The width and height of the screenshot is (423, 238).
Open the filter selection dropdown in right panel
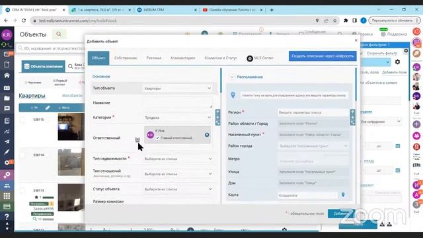[376, 62]
